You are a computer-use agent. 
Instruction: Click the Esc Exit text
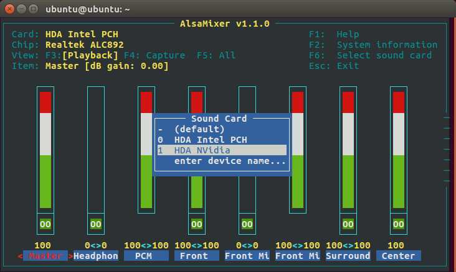point(334,66)
